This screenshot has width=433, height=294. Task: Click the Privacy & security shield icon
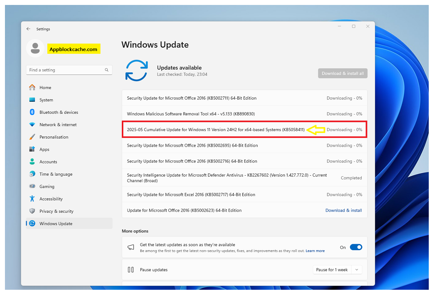[32, 211]
